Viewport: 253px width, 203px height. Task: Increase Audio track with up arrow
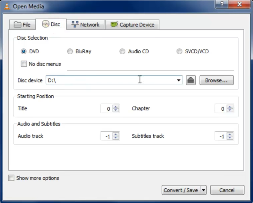tap(116, 134)
